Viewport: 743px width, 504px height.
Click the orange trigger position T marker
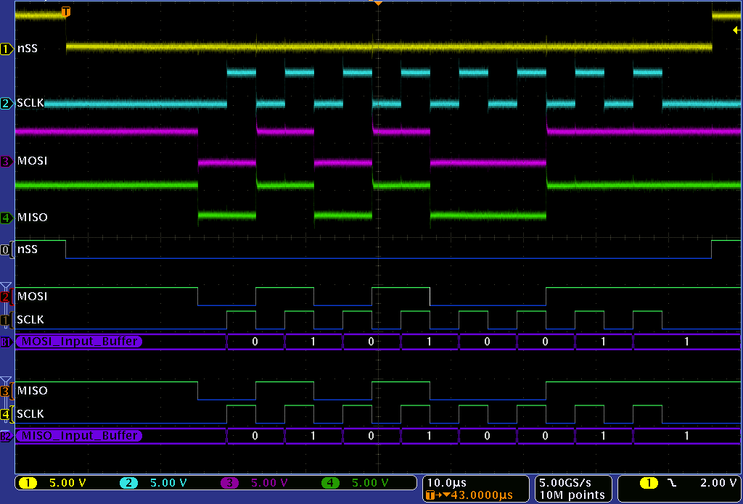coord(66,12)
